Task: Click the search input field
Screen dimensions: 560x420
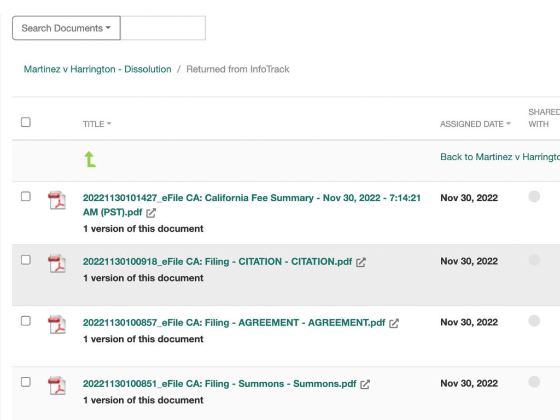Action: [162, 28]
